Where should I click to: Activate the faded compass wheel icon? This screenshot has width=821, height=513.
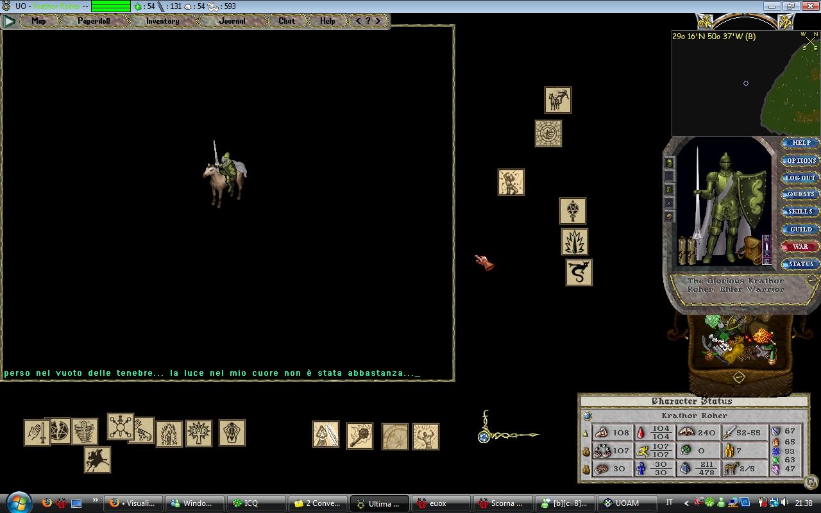(395, 437)
